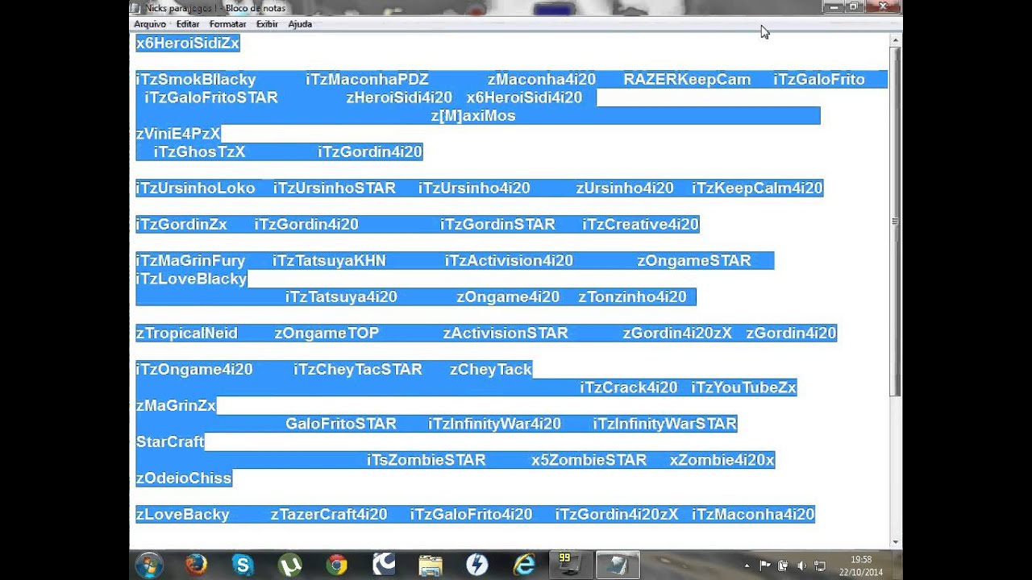Click the nick iTzGaloFritoSTAR
The height and width of the screenshot is (580, 1032).
click(x=211, y=97)
